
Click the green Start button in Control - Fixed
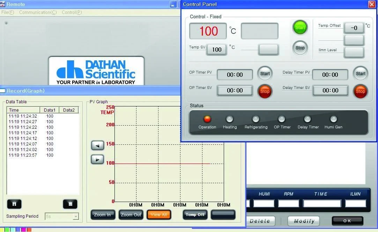tap(300, 27)
